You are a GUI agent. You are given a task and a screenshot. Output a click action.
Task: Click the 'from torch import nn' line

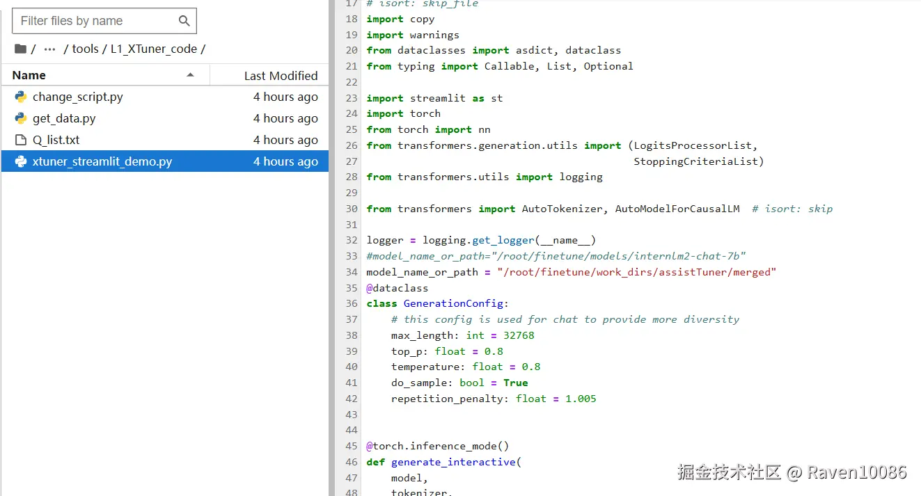point(428,129)
